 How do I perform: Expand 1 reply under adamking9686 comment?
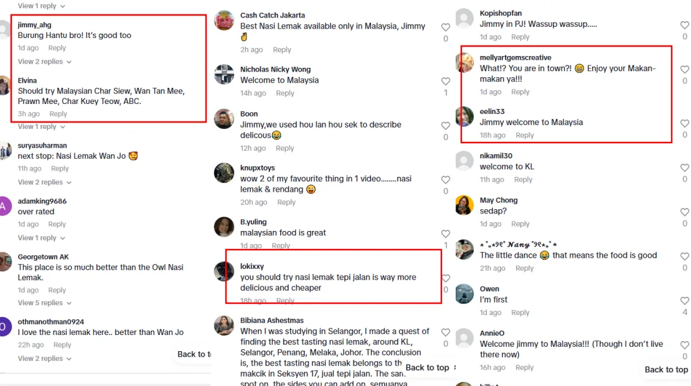pyautogui.click(x=42, y=238)
